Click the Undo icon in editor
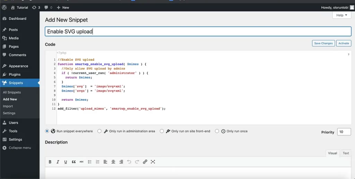The height and width of the screenshot is (179, 355). [129, 162]
